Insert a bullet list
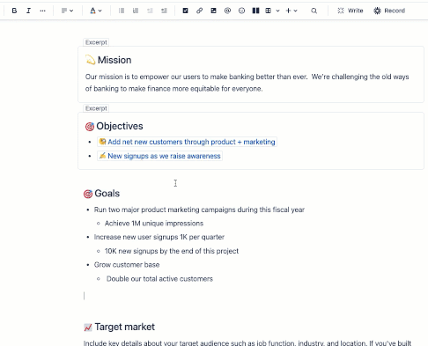This screenshot has height=346, width=428. (122, 11)
